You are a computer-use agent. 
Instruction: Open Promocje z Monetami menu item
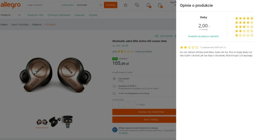pos(59,15)
